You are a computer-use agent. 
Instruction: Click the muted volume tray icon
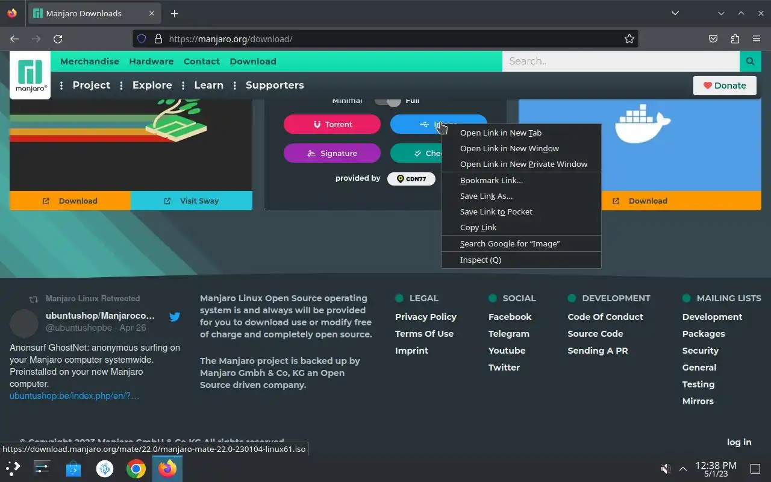click(x=666, y=469)
